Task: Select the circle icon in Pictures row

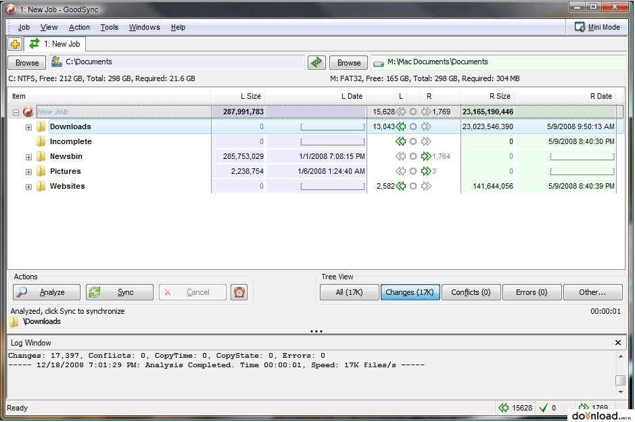Action: [x=413, y=171]
